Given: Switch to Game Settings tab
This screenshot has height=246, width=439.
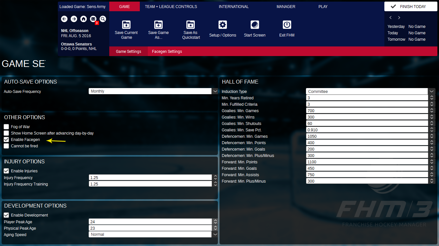Looking at the screenshot, I should point(129,51).
